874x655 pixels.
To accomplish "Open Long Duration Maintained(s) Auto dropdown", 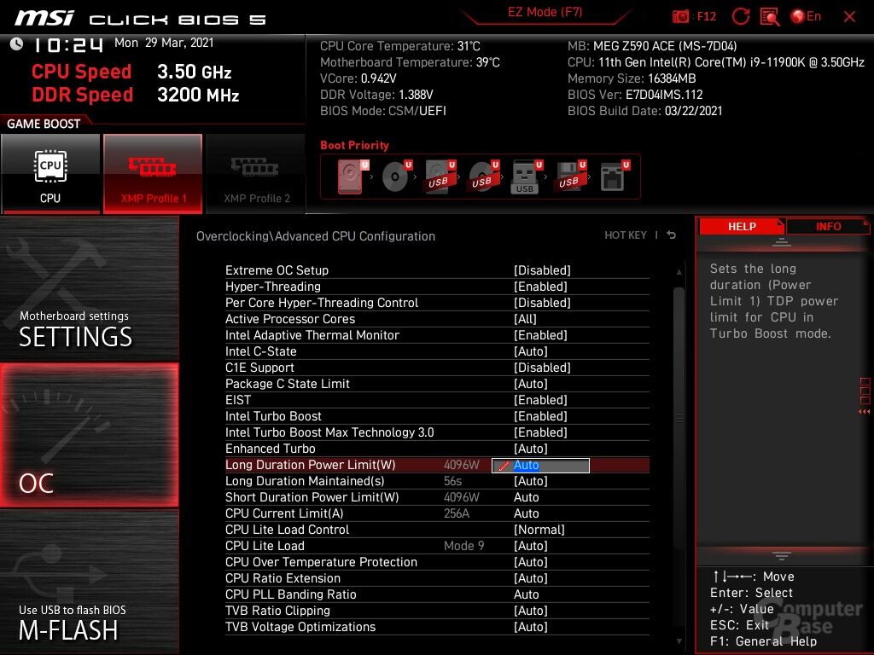I will click(531, 481).
